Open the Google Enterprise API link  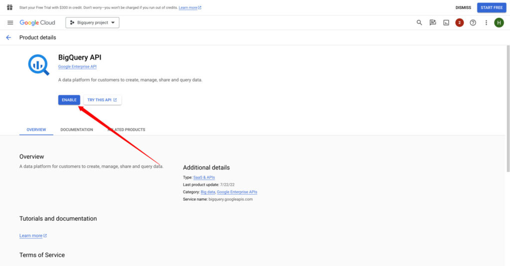pyautogui.click(x=77, y=66)
